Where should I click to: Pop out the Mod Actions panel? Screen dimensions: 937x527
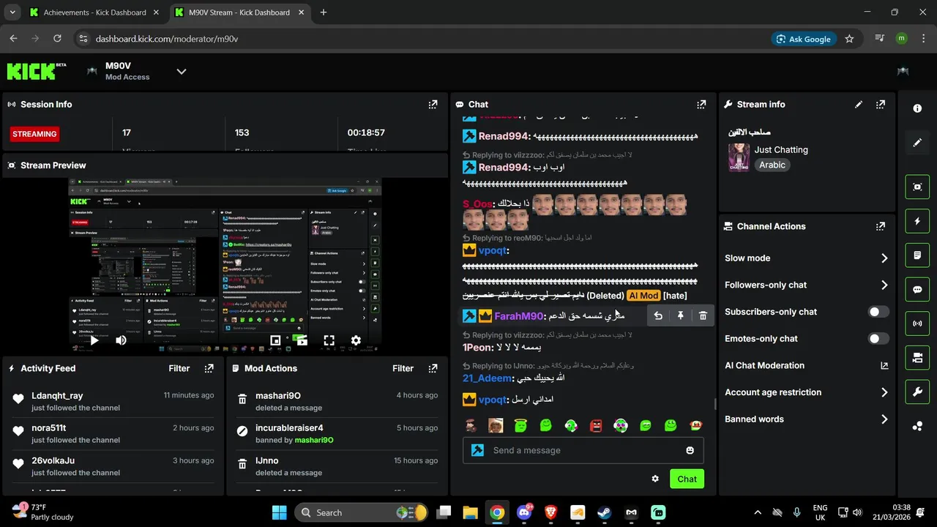coord(433,368)
